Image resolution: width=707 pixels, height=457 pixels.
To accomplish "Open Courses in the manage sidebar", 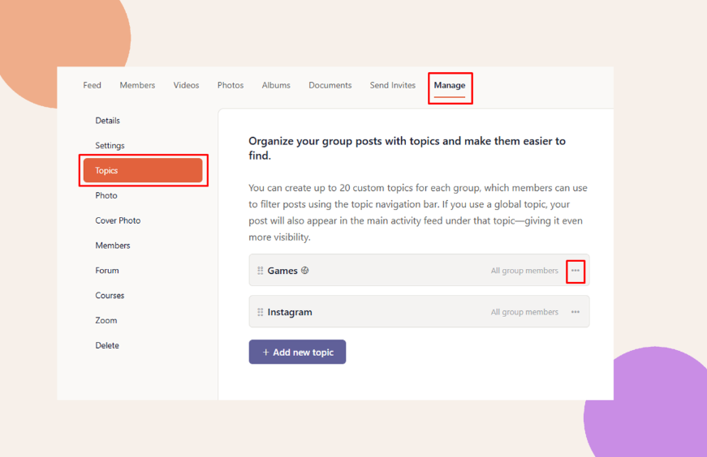I will (110, 296).
